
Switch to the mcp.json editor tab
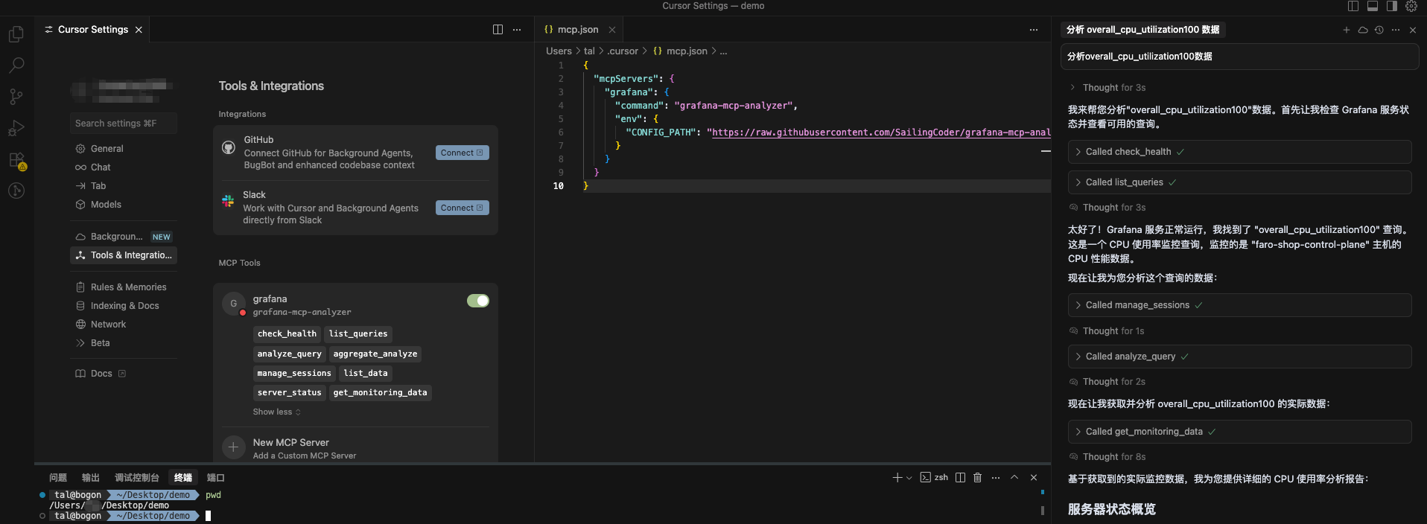(x=577, y=30)
